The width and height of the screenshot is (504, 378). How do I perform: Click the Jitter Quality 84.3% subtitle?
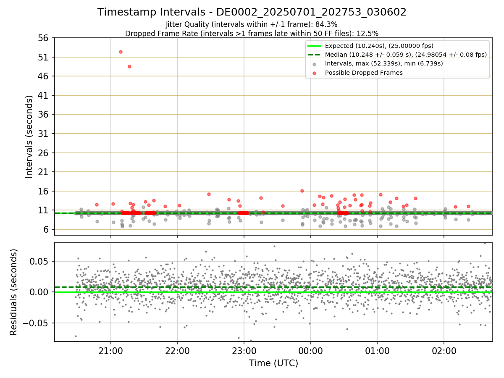pyautogui.click(x=252, y=24)
